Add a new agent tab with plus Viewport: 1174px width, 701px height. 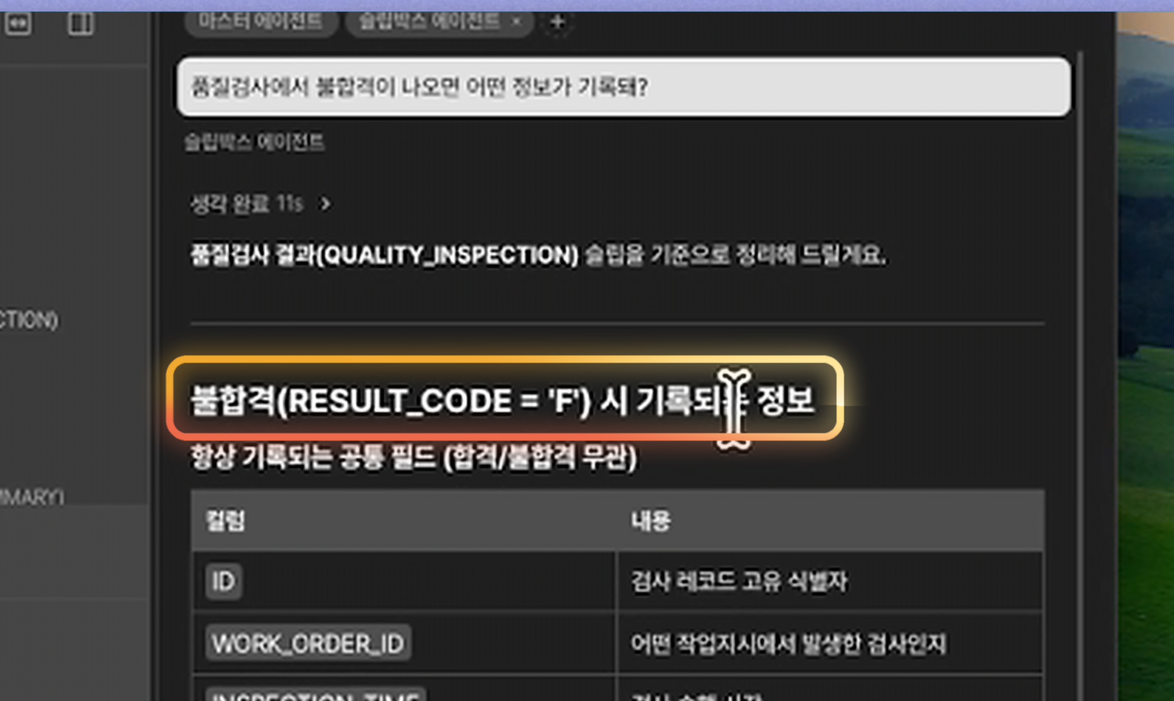557,22
